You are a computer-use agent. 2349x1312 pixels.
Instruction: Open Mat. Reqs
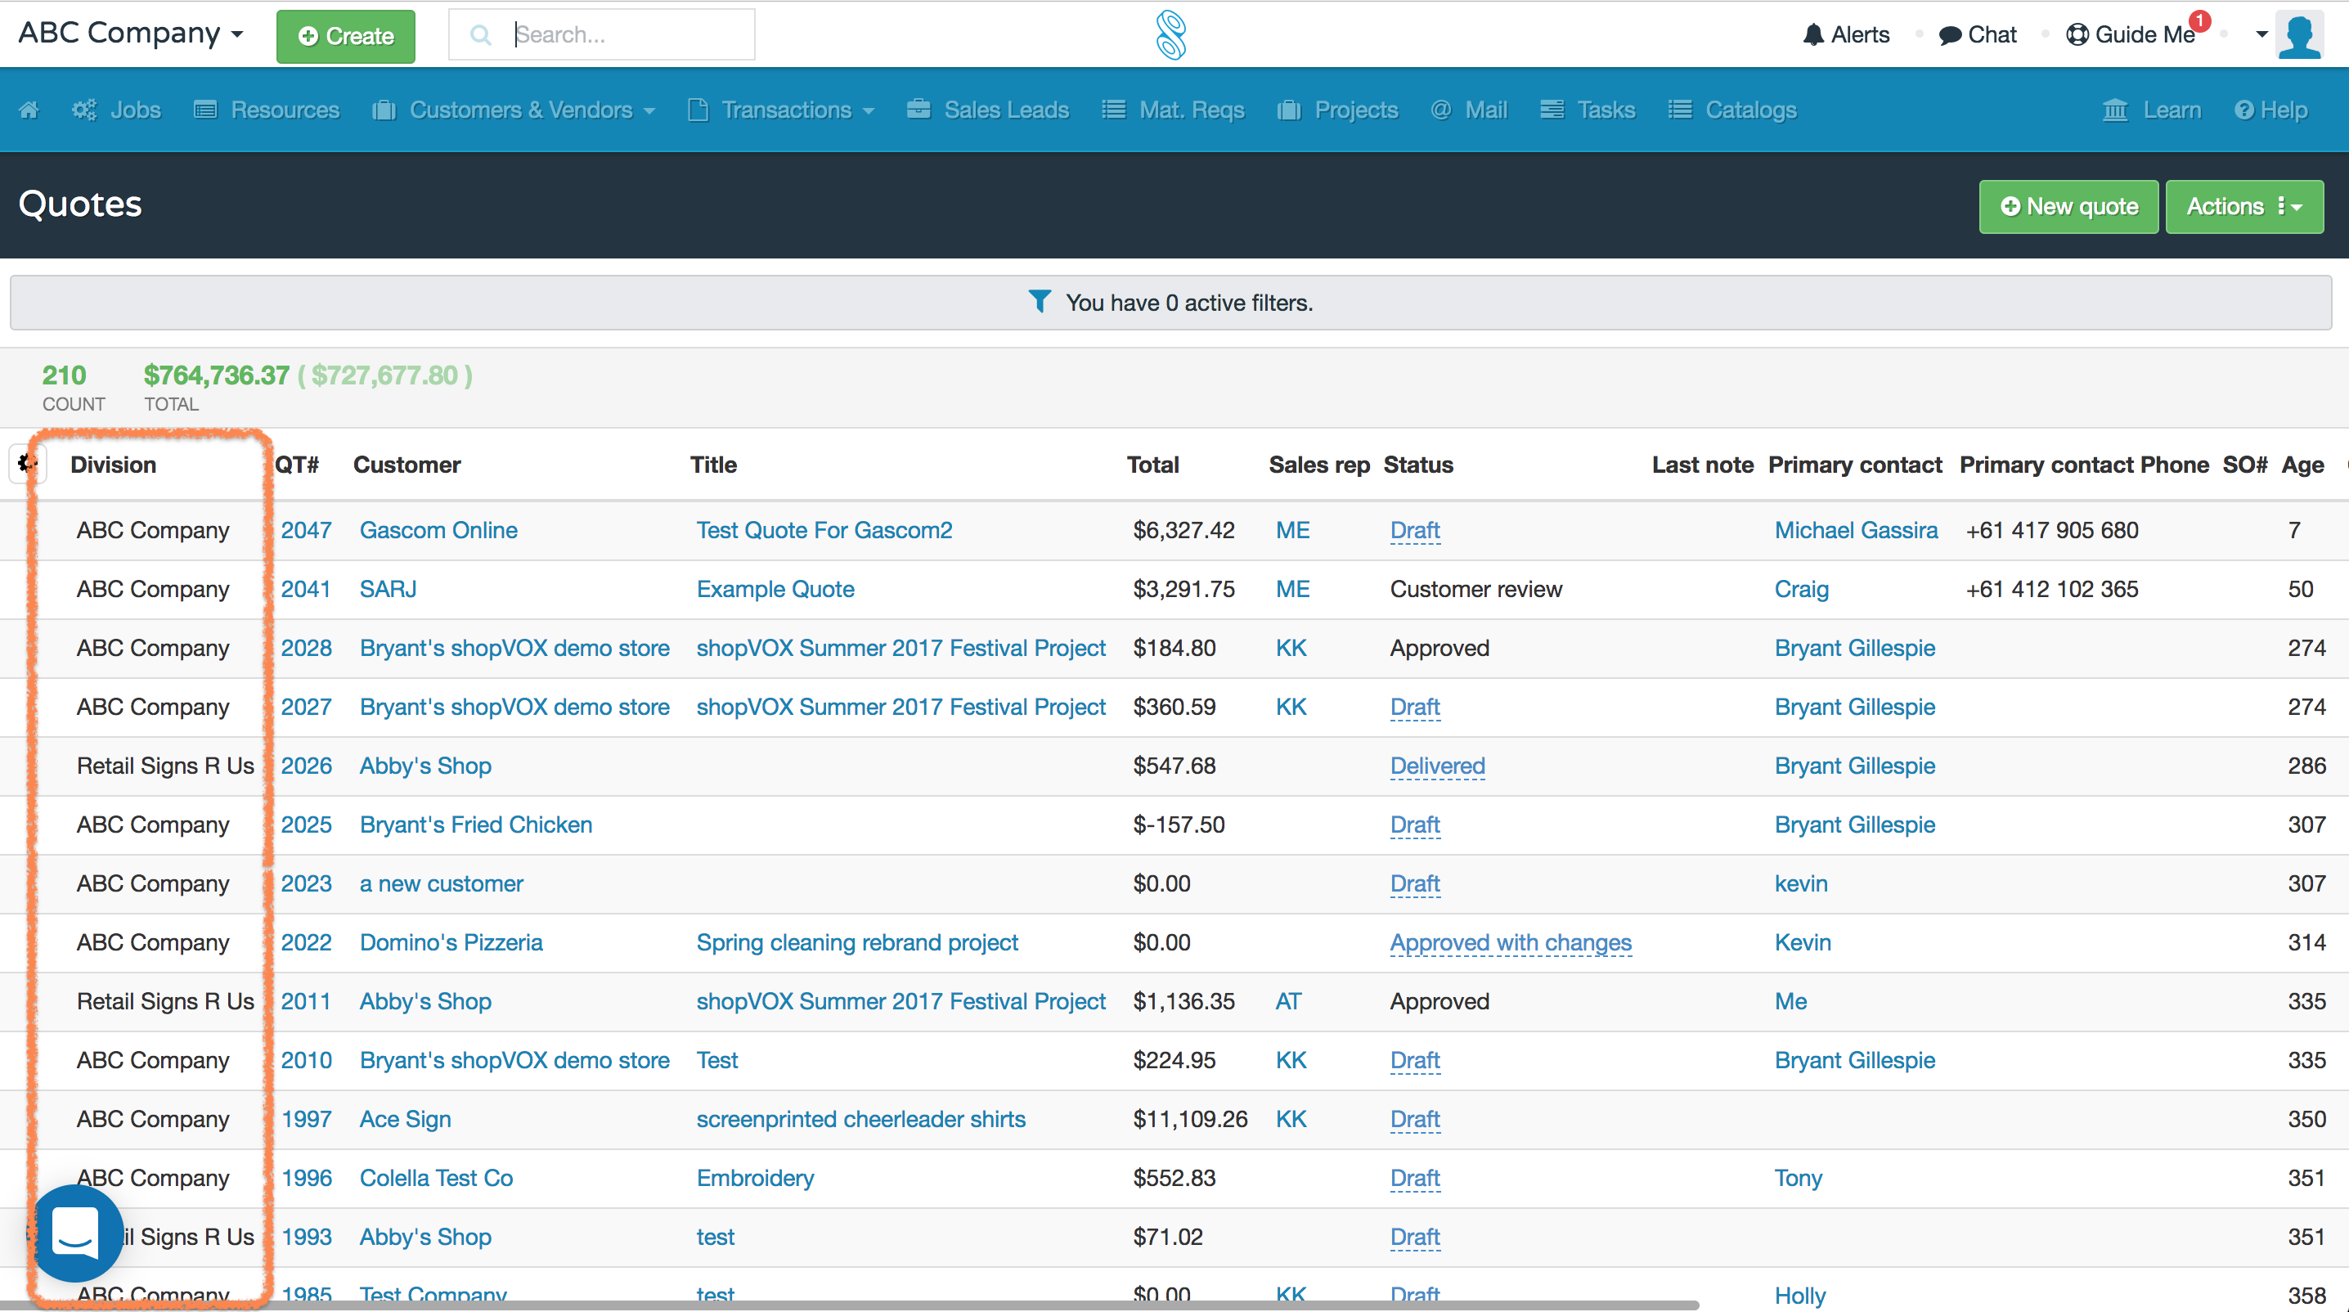pos(1173,110)
